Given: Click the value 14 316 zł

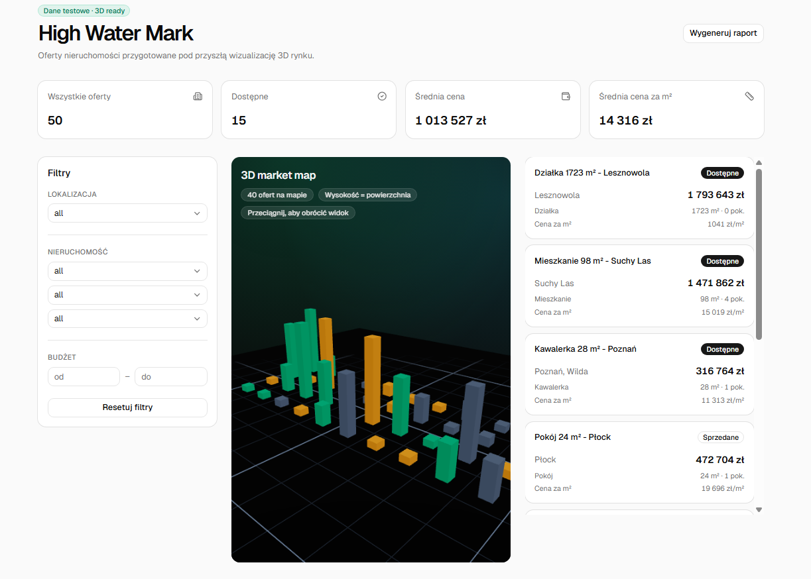Looking at the screenshot, I should tap(625, 121).
